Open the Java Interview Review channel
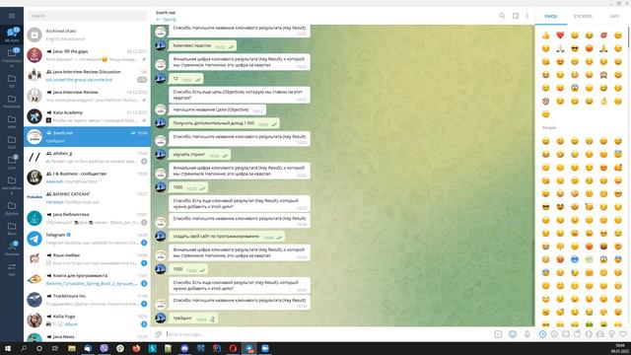 click(x=87, y=96)
